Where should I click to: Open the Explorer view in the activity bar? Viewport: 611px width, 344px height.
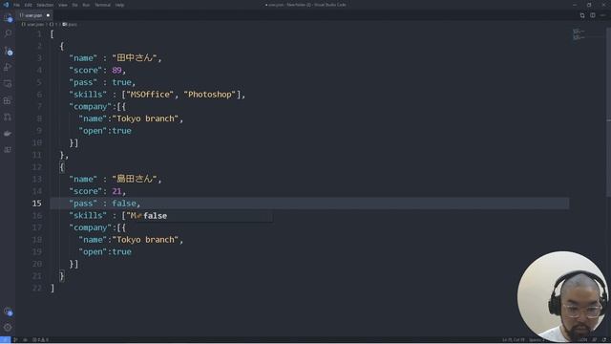[x=8, y=17]
